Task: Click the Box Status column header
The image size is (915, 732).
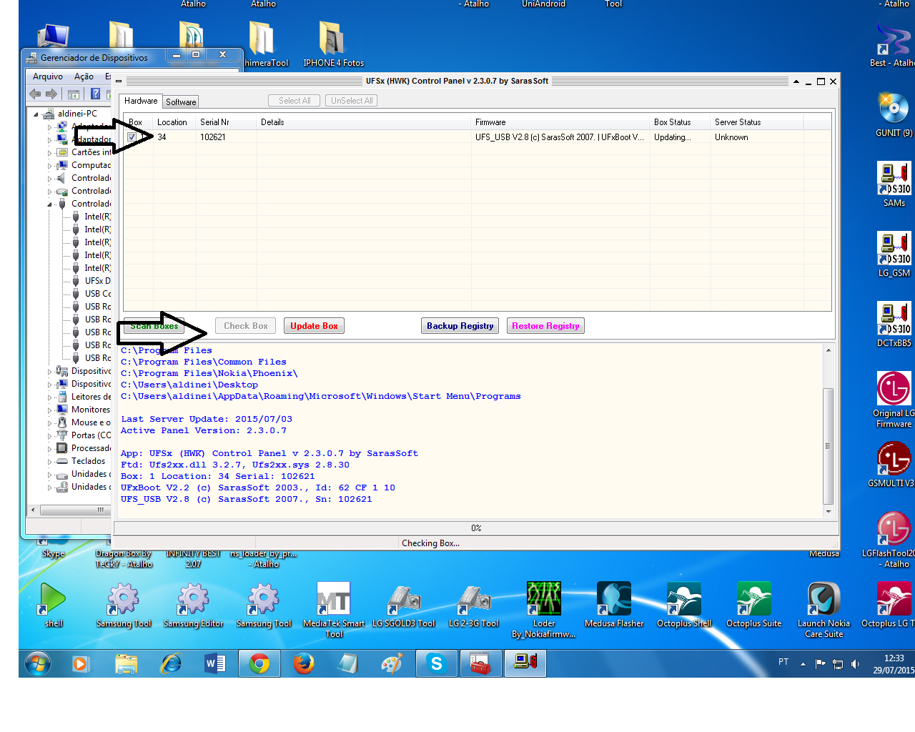Action: click(x=680, y=122)
